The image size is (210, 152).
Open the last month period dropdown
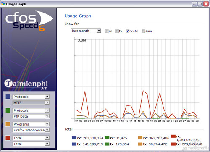(86, 31)
